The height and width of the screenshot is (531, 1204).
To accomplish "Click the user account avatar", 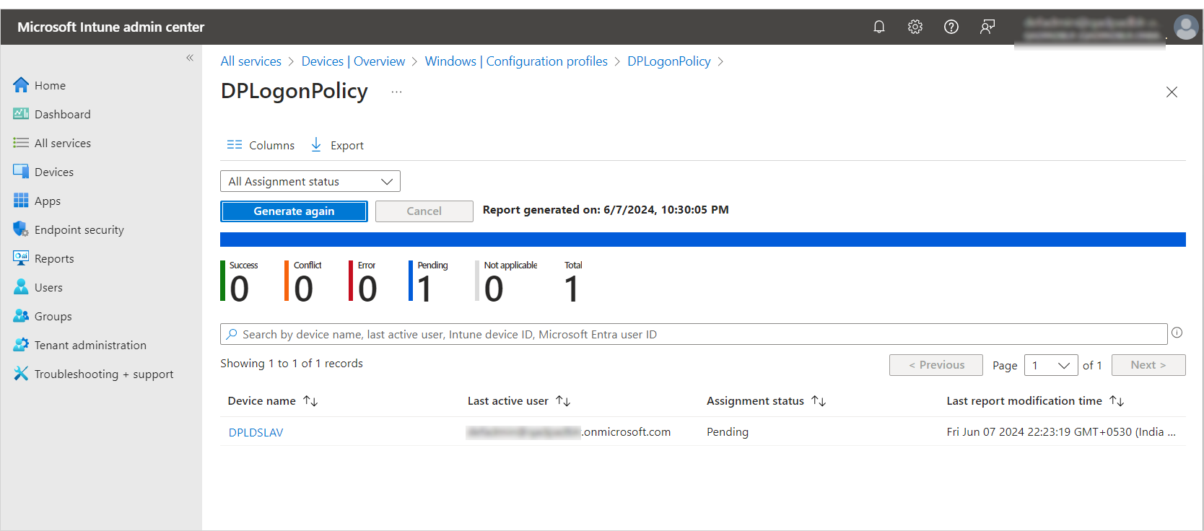I will coord(1185,27).
